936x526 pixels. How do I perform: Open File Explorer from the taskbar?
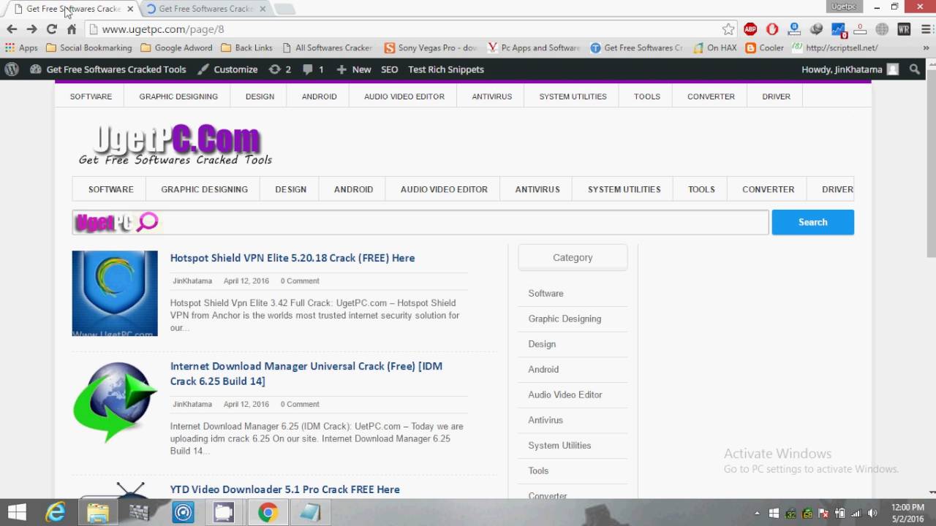click(x=98, y=513)
